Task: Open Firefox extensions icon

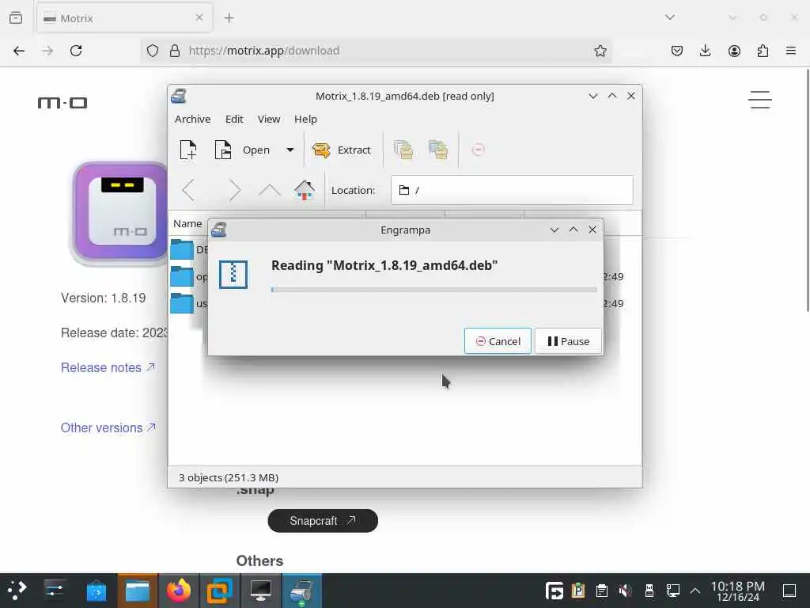Action: pos(763,51)
